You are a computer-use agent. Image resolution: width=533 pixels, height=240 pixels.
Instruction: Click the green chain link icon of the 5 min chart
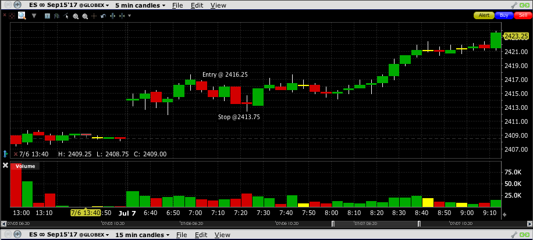point(524,5)
